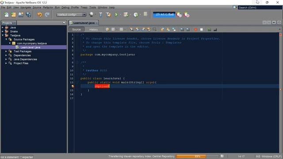Redo the last edit
The width and height of the screenshot is (283, 159).
coord(47,15)
